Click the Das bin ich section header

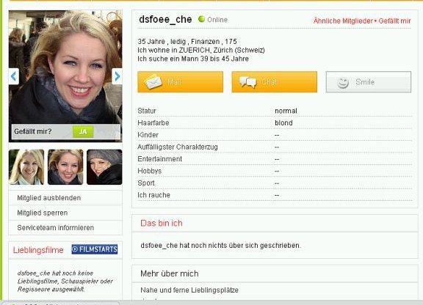(162, 223)
